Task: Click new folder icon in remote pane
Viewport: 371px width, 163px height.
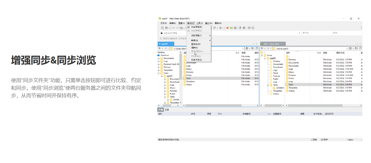Action: (356, 48)
